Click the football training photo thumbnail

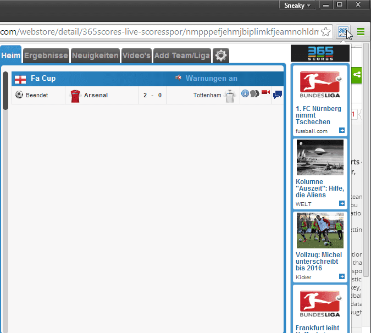(x=320, y=230)
